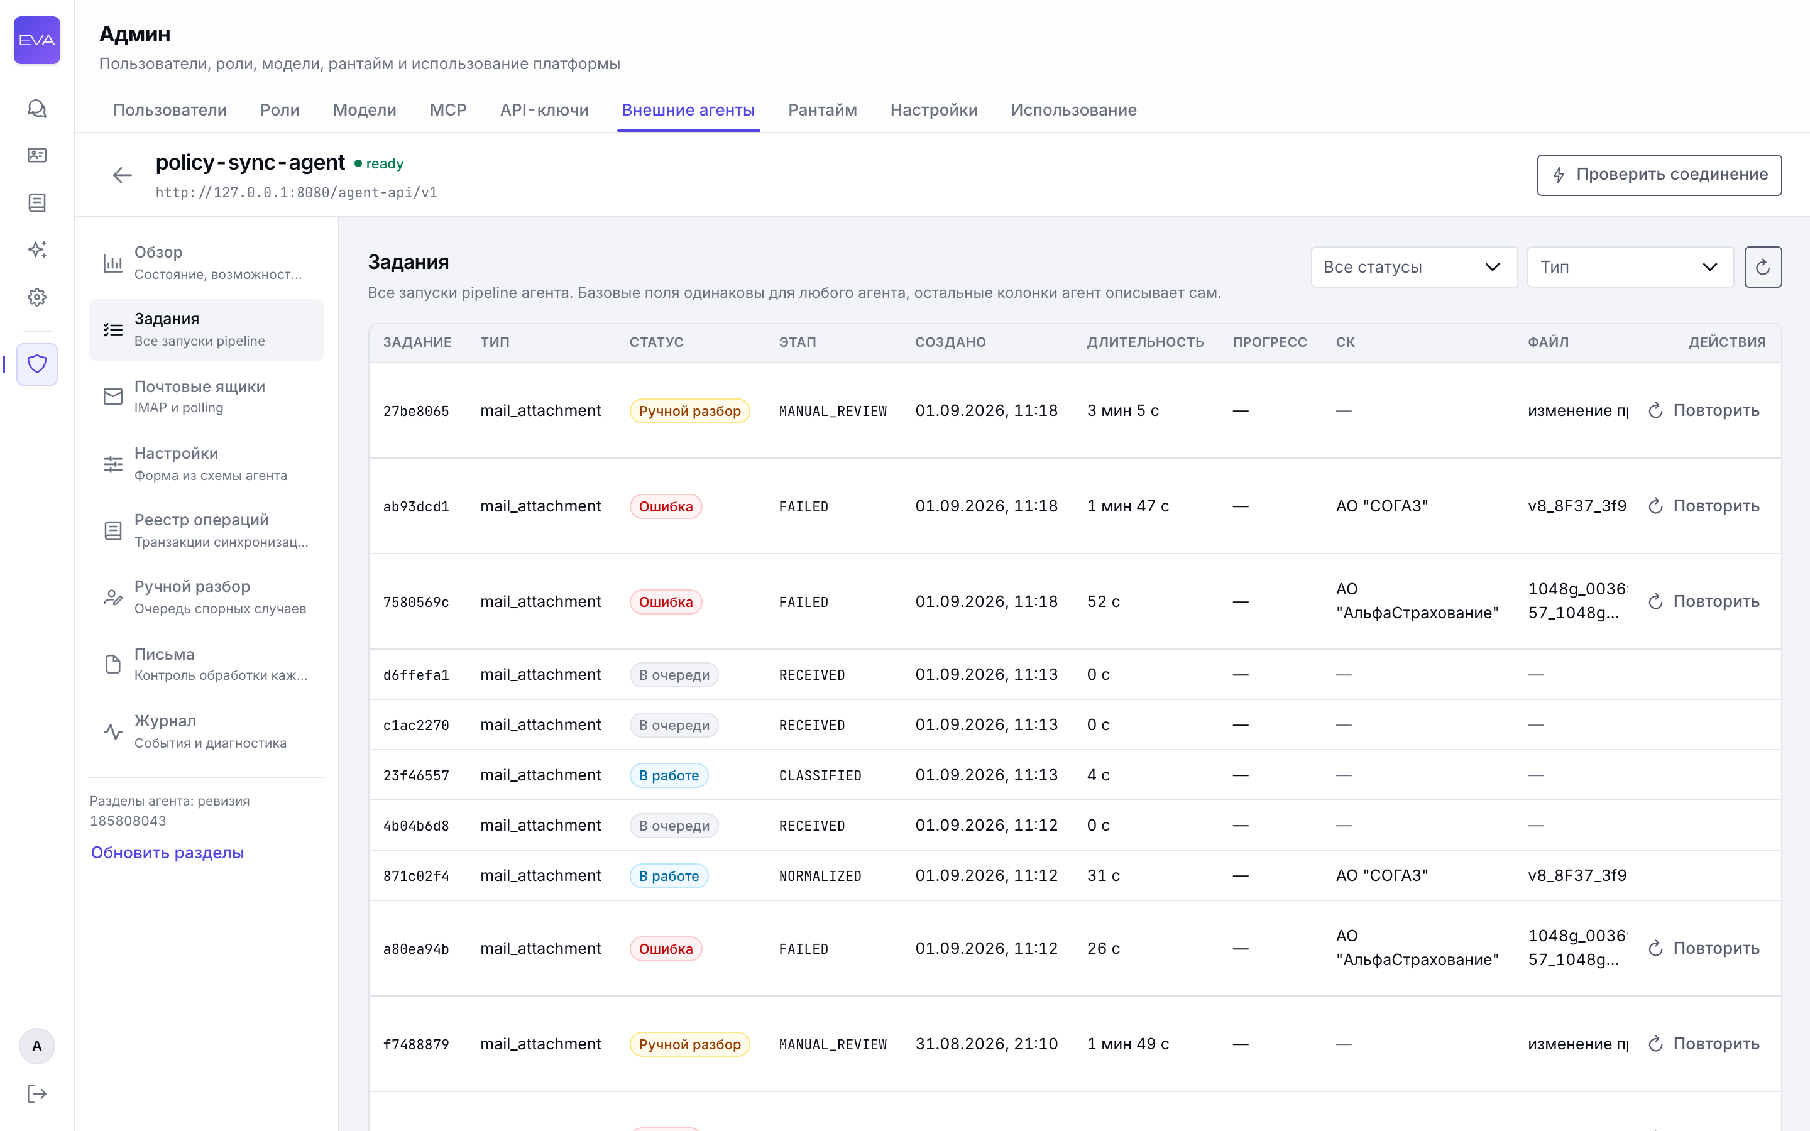This screenshot has width=1810, height=1131.
Task: Click В работе badge of task 871c02f4
Action: tap(669, 876)
